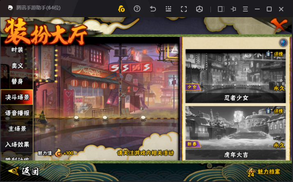Open the 替身 category

[x=17, y=81]
